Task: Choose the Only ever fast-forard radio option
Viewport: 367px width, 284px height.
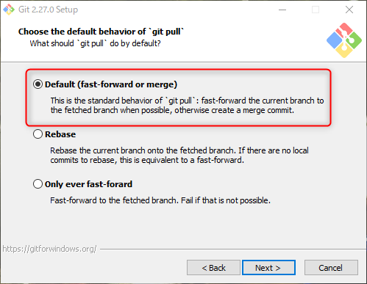Action: point(38,184)
